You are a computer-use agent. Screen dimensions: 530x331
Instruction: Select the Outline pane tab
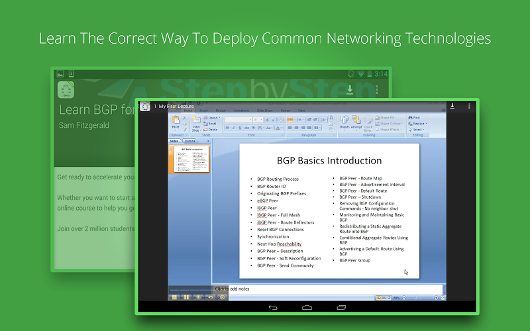tap(190, 141)
